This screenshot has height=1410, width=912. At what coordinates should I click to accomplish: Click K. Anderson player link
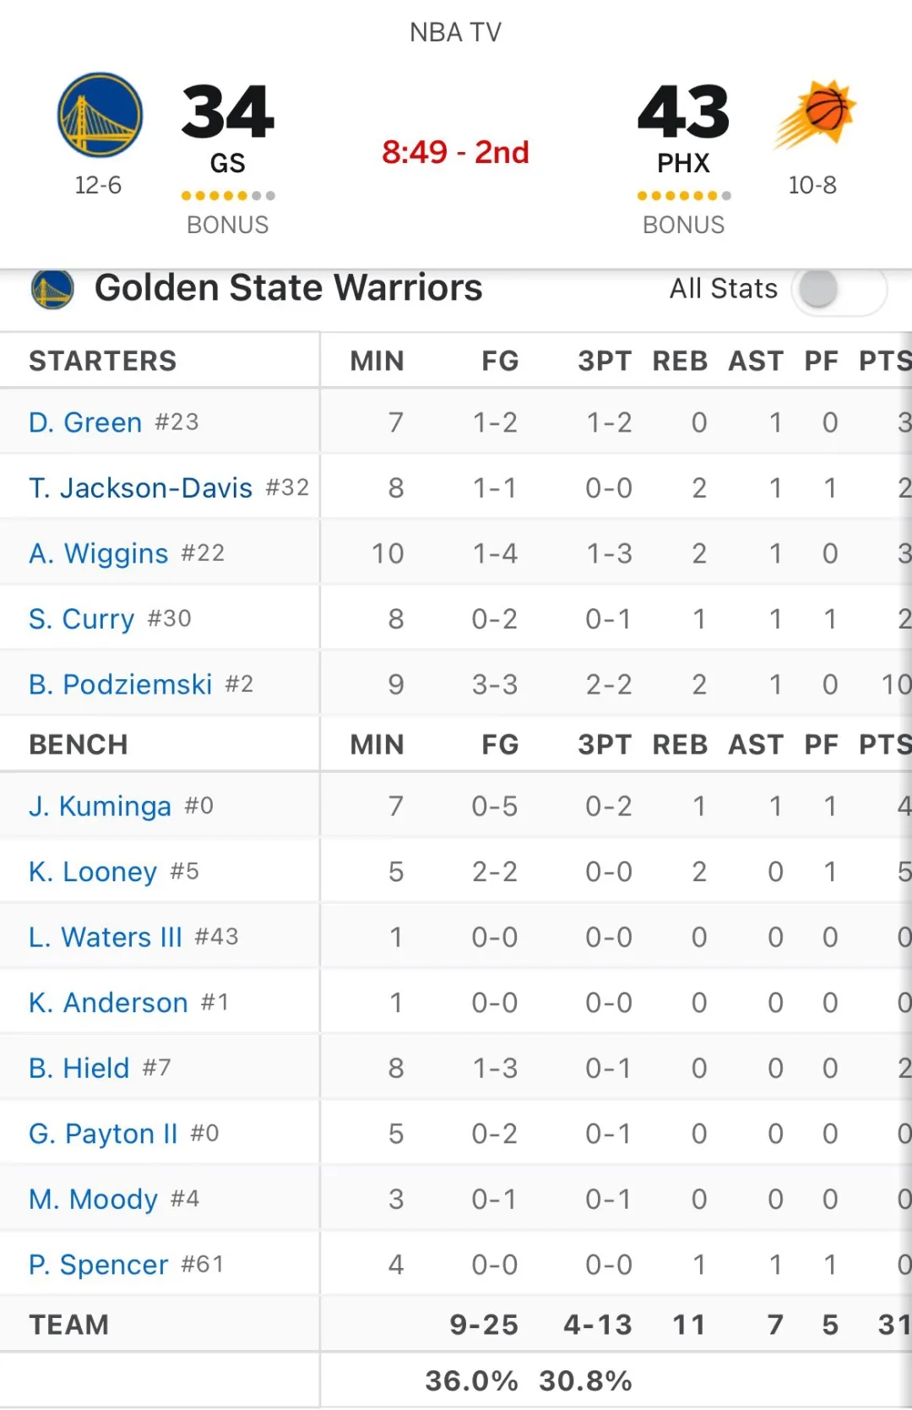tap(108, 1003)
